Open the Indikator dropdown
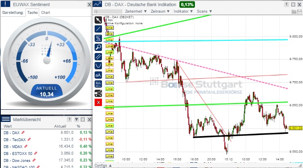303x168 pixels. (183, 11)
